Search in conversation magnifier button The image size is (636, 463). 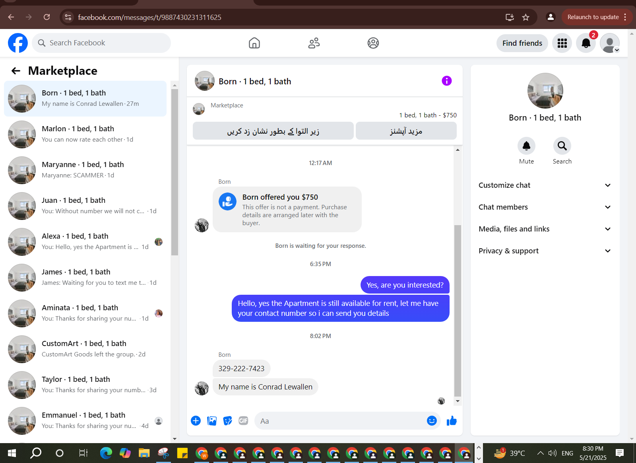562,146
